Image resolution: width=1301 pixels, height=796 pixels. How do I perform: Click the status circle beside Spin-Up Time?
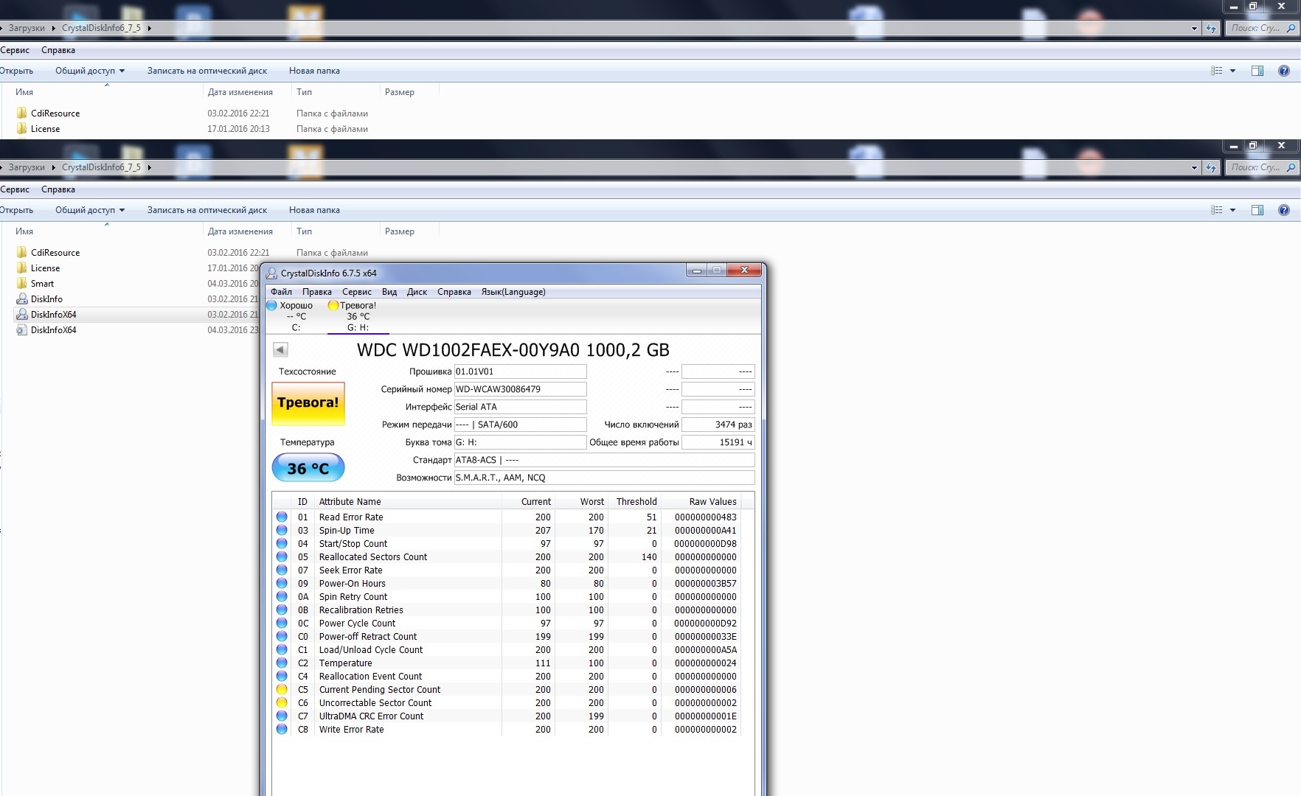(x=282, y=530)
